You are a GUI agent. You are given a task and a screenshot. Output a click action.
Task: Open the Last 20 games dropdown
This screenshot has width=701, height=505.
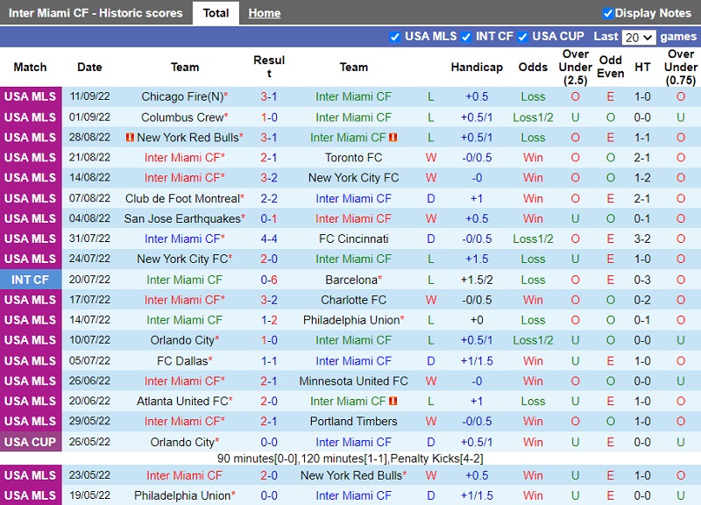tap(638, 37)
